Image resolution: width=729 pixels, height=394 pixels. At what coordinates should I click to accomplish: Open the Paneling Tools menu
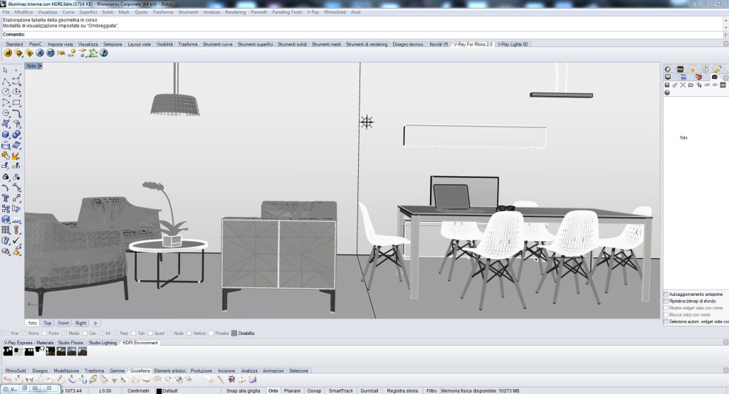pos(287,12)
